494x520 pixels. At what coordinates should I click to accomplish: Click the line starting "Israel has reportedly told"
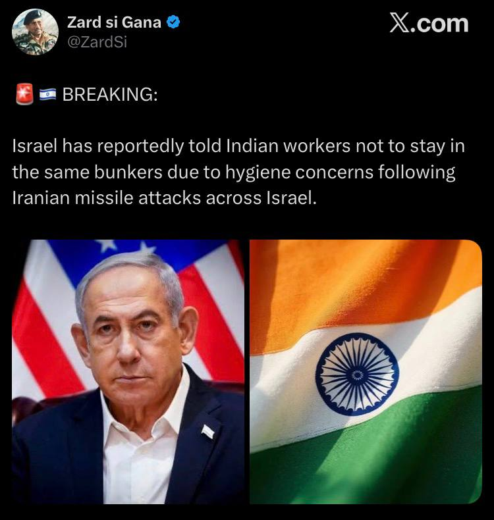[x=238, y=146]
